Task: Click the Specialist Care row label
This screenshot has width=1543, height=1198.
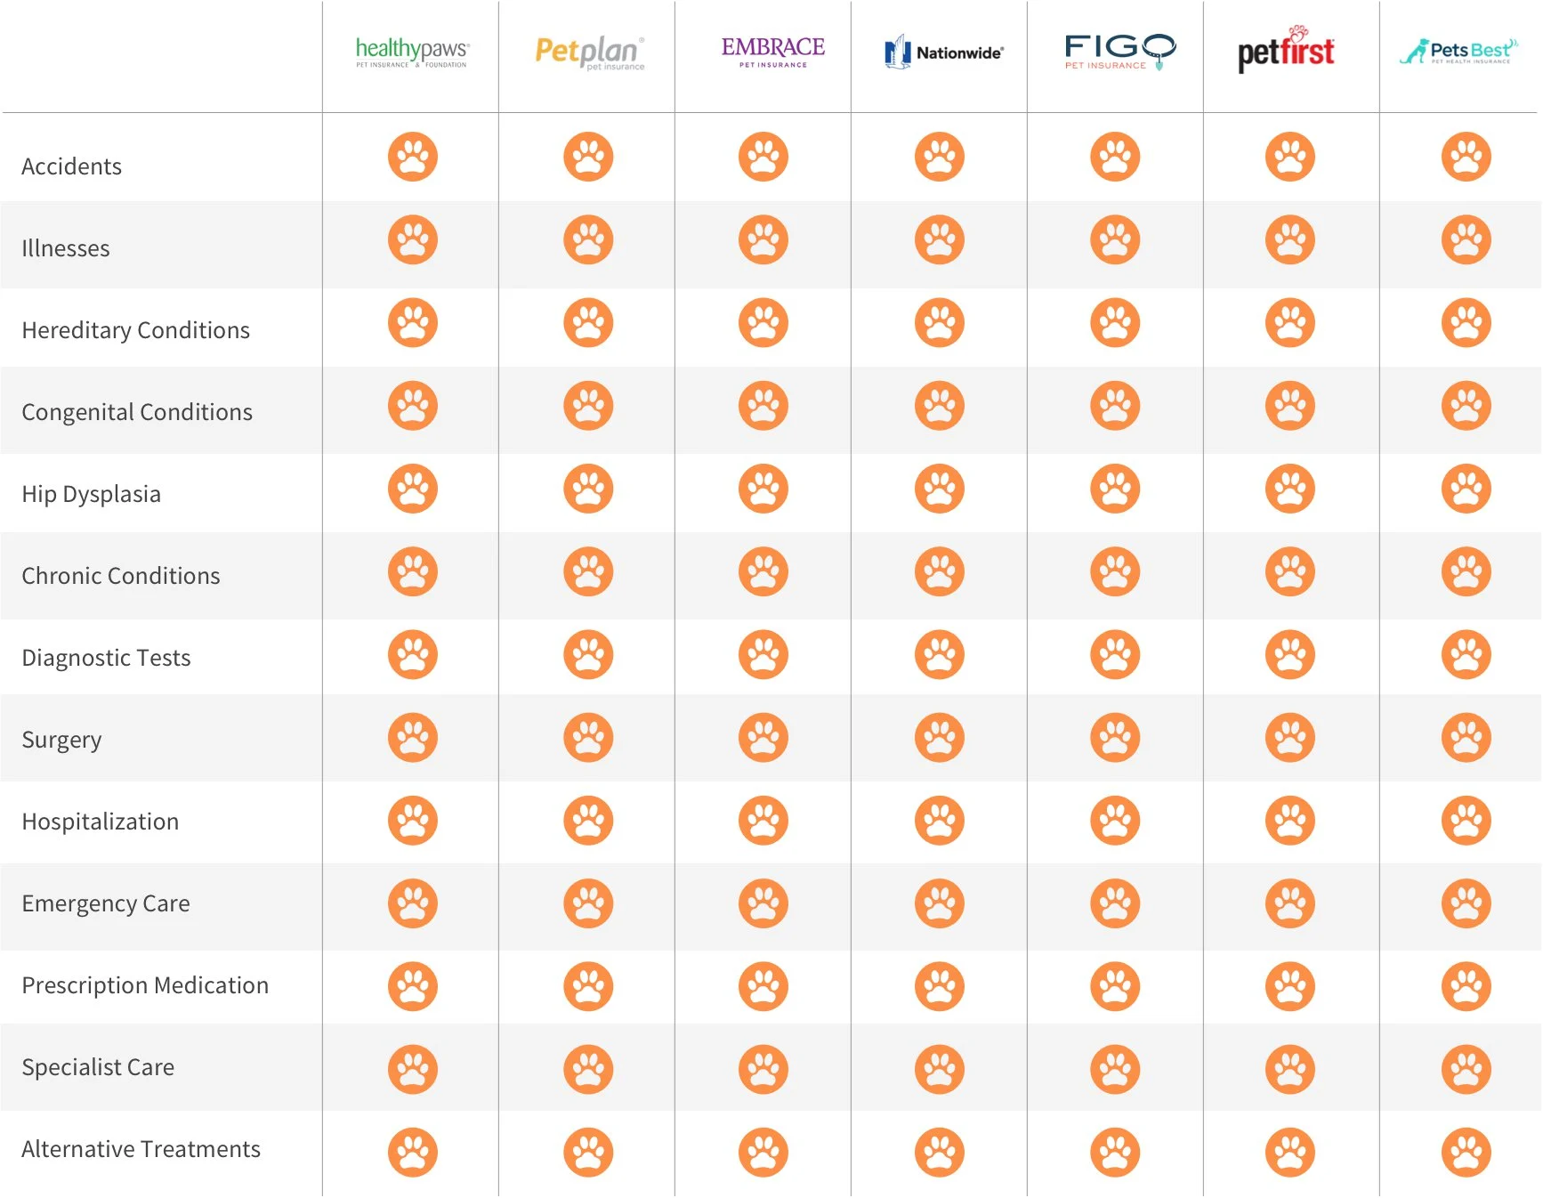Action: tap(98, 1067)
